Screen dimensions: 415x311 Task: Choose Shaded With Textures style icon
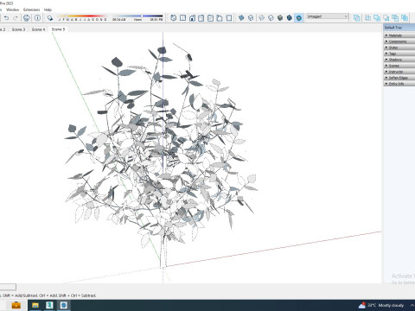coord(290,18)
